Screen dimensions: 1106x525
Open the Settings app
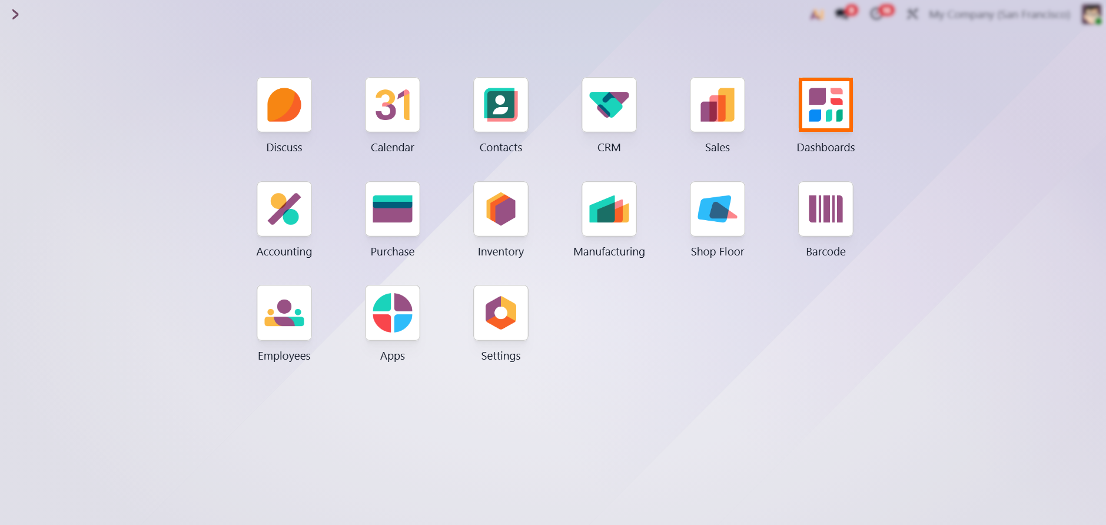point(500,313)
